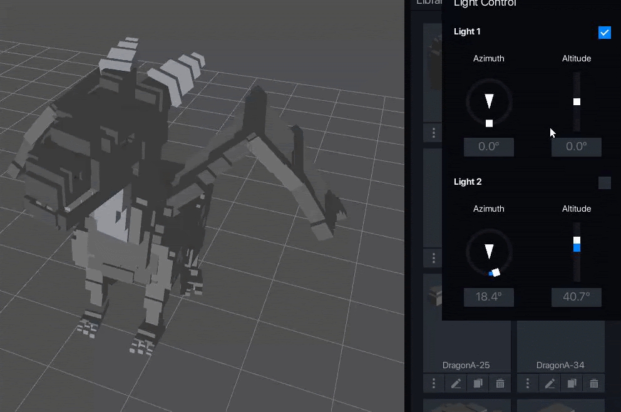
Task: Disable the Light 1 checkbox
Action: 604,33
